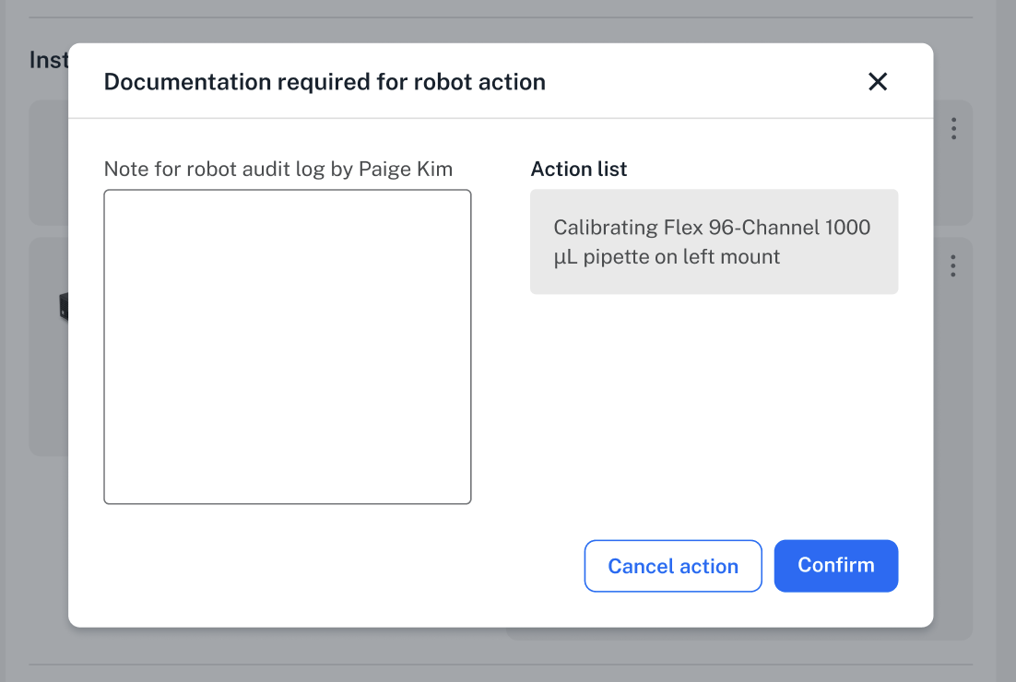Click the robot audit log note field
The height and width of the screenshot is (682, 1016).
pos(287,347)
